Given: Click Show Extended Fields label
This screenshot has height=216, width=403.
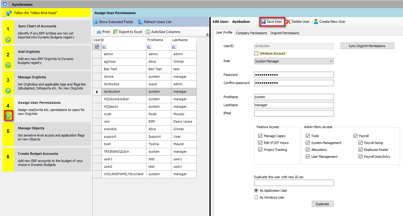Looking at the screenshot, I should pyautogui.click(x=116, y=22).
